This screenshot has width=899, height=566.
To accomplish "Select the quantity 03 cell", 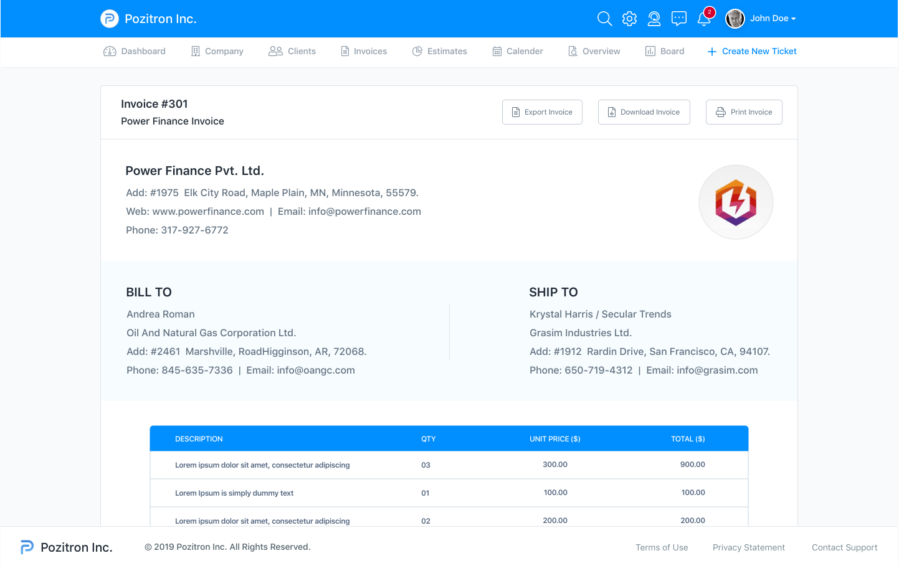I will pyautogui.click(x=426, y=465).
